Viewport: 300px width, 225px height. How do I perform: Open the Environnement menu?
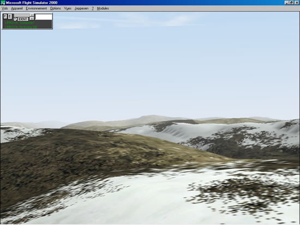pos(36,8)
